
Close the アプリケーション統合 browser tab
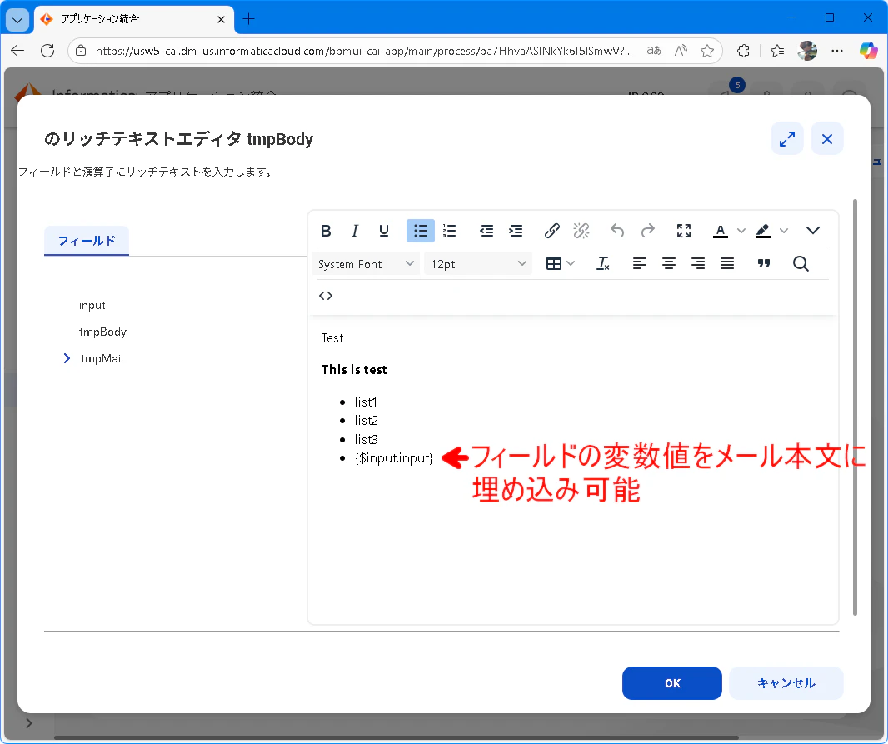[x=221, y=19]
